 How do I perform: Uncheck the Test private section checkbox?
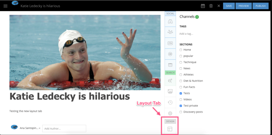click(181, 106)
